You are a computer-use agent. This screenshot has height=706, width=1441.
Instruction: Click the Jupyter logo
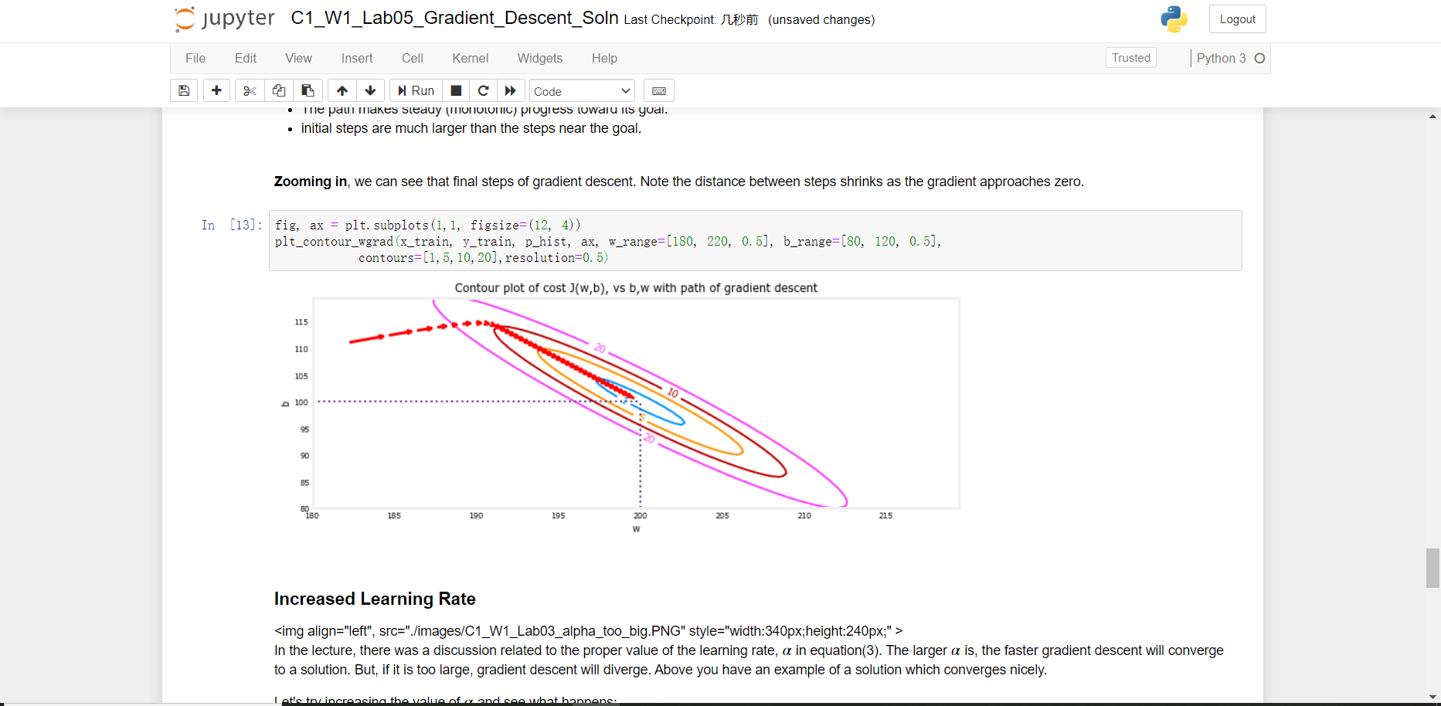[223, 19]
